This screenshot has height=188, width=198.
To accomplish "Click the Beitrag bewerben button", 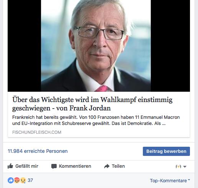I will pyautogui.click(x=166, y=151).
